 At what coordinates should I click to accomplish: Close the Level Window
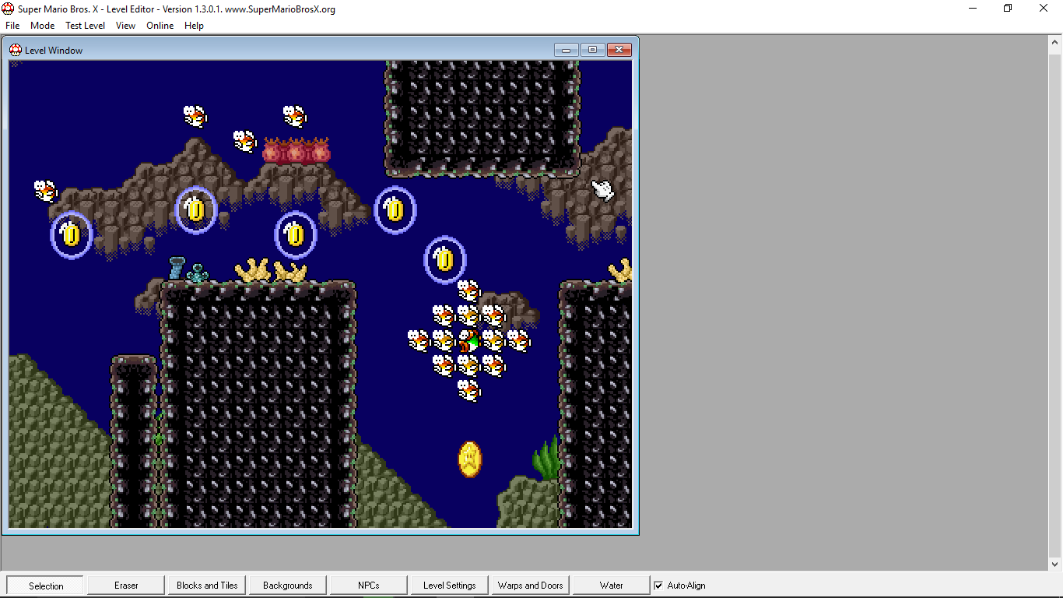pos(619,50)
